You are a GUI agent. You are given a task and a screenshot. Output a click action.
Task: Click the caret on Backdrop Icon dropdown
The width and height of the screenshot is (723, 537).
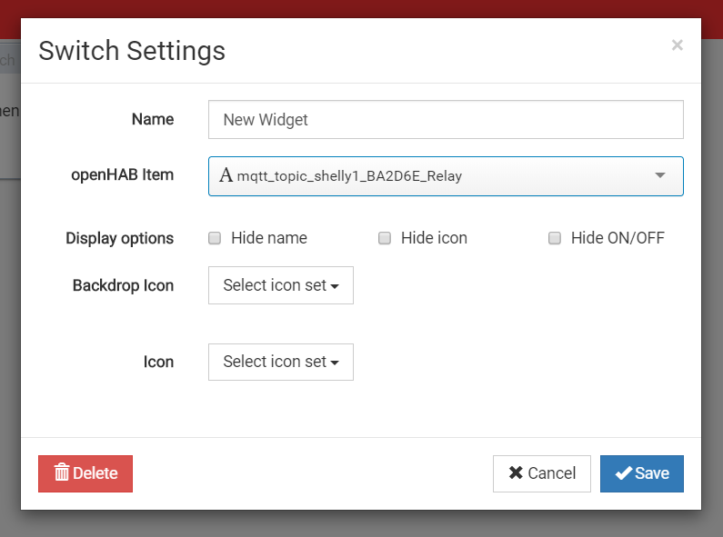point(336,286)
